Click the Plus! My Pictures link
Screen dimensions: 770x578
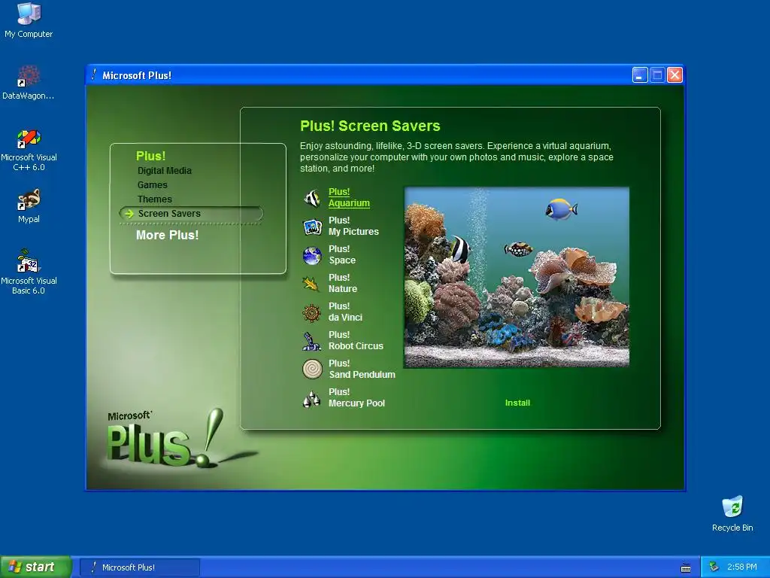click(353, 226)
